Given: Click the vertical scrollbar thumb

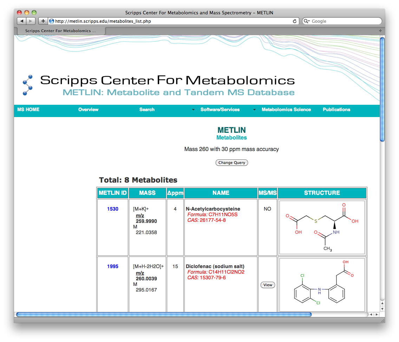Looking at the screenshot, I should point(382,89).
